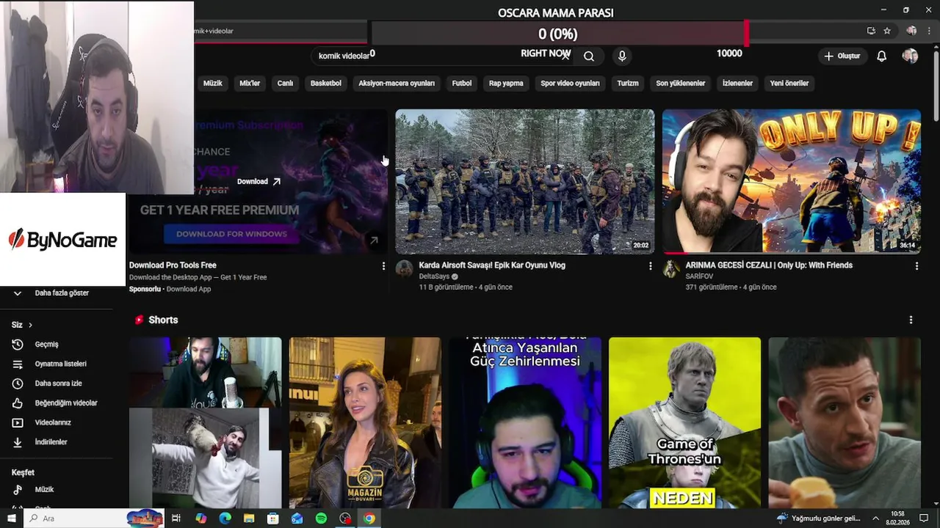
Task: Select the Basketbol filter chip
Action: (326, 83)
